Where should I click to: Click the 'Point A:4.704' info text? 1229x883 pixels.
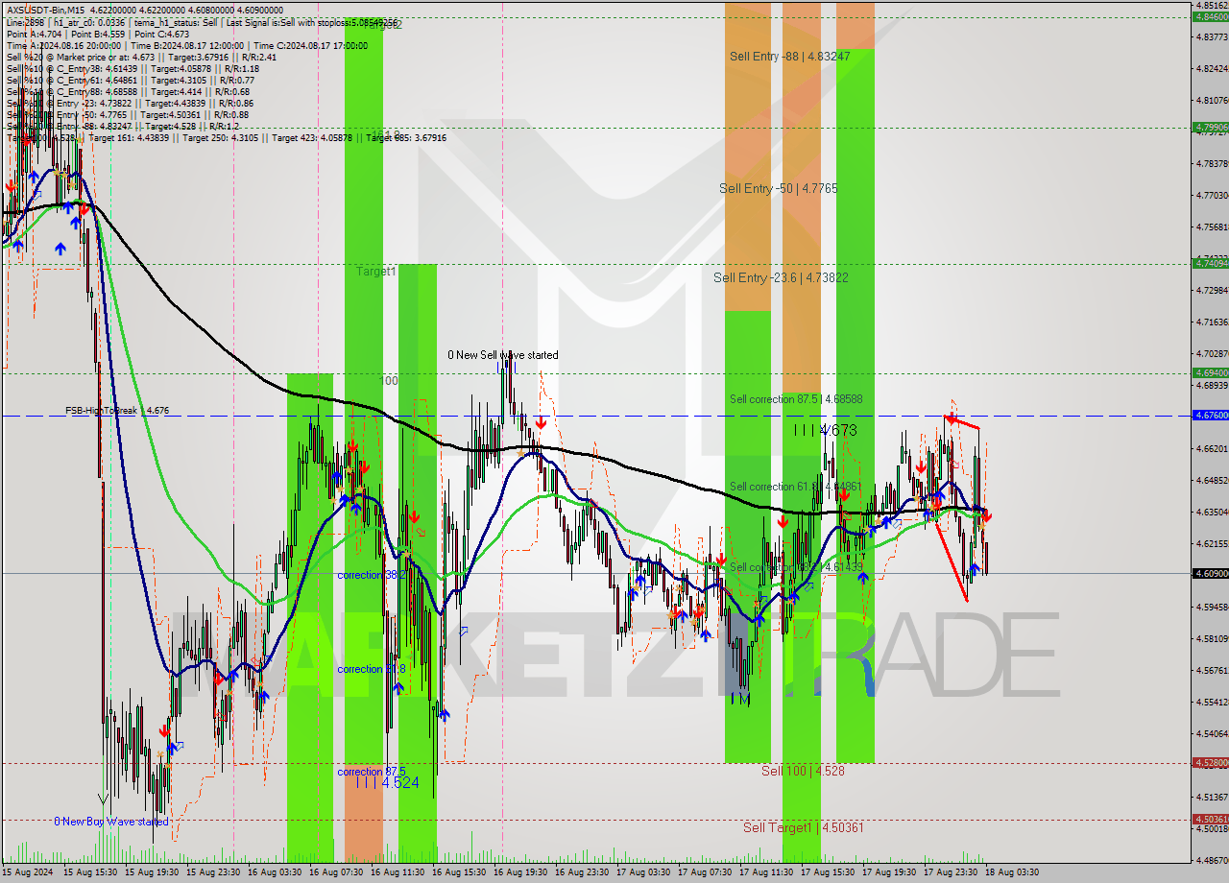(35, 33)
